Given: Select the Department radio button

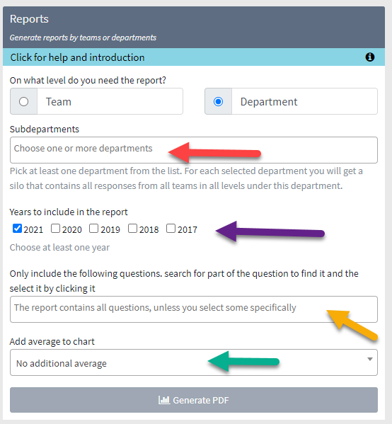Looking at the screenshot, I should coord(218,102).
